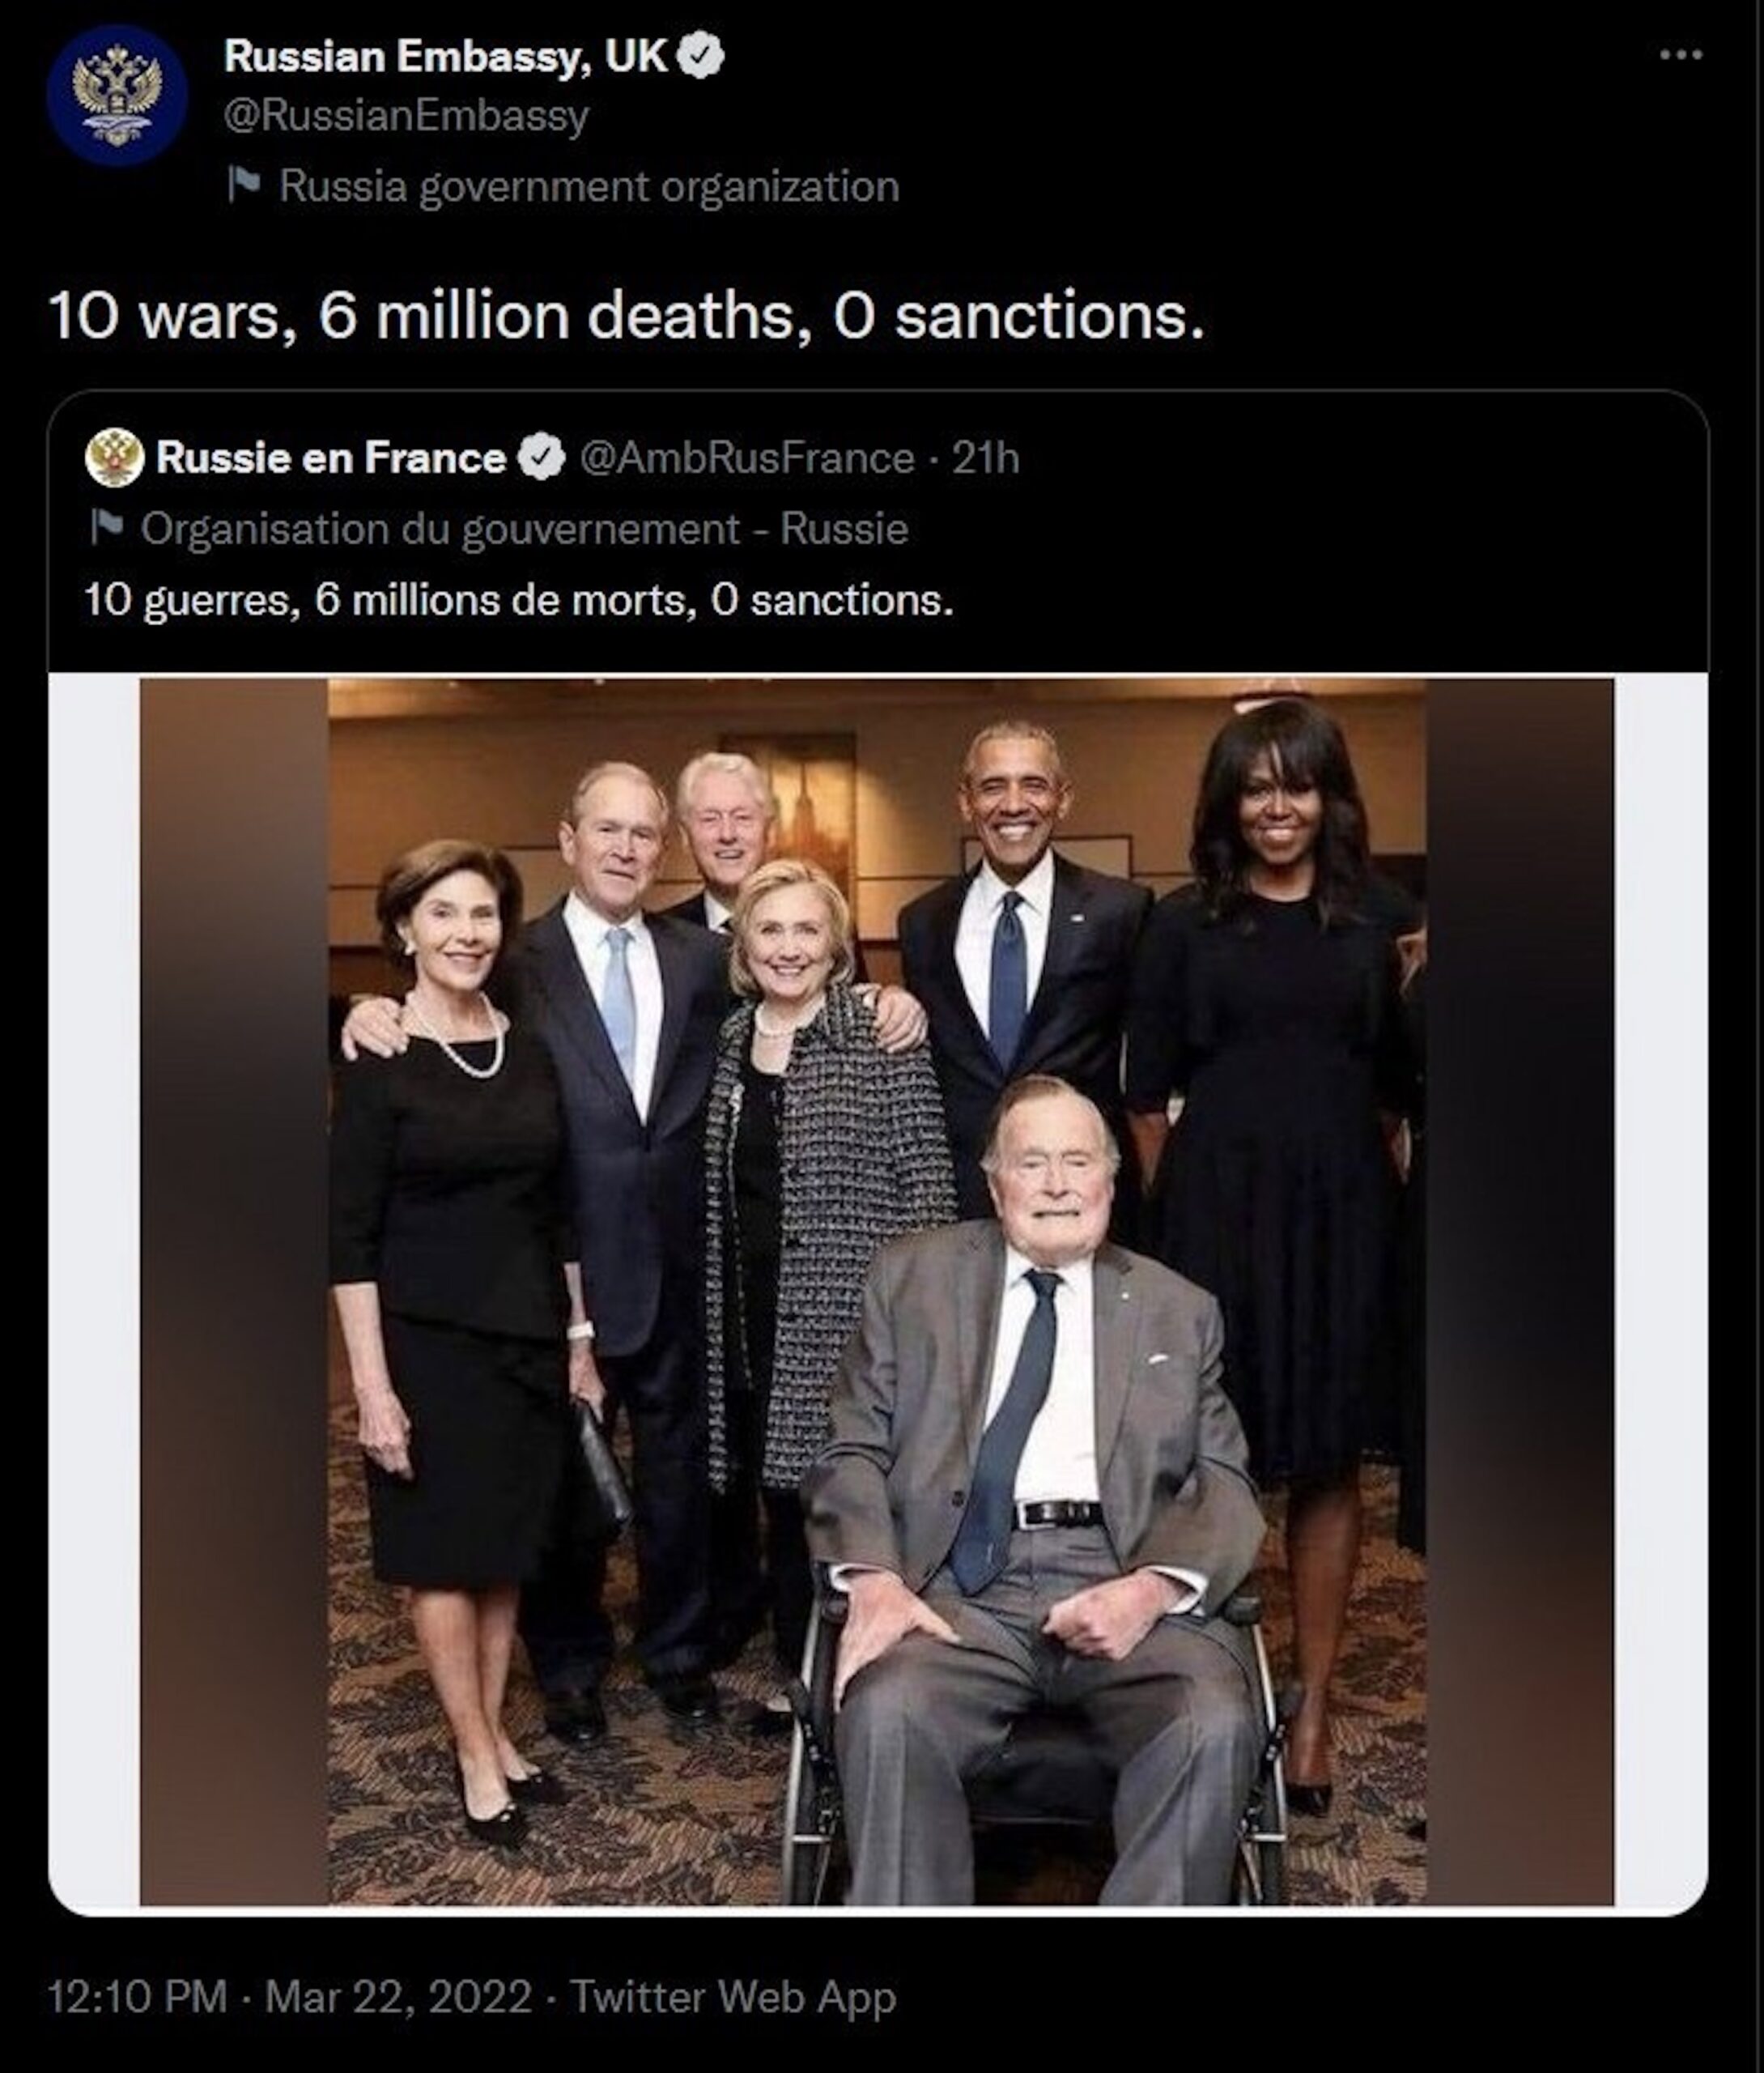Screen dimensions: 1764x2073
Task: Open the quoted tweet's group photo
Action: click(876, 1290)
